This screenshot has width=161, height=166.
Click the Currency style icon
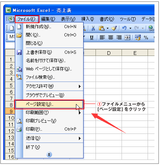[x=138, y=38]
